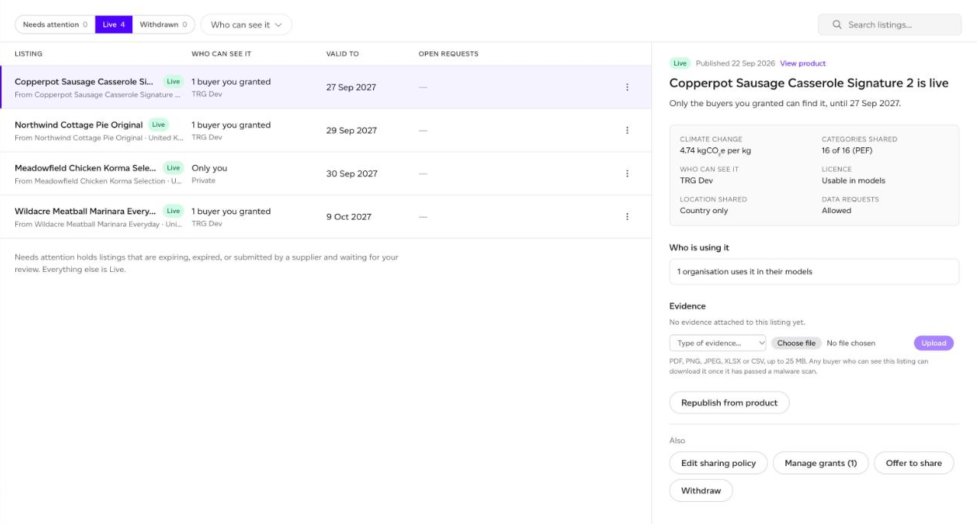Click the 4.74 kgCO2e per kg value
This screenshot has width=977, height=524.
(716, 150)
